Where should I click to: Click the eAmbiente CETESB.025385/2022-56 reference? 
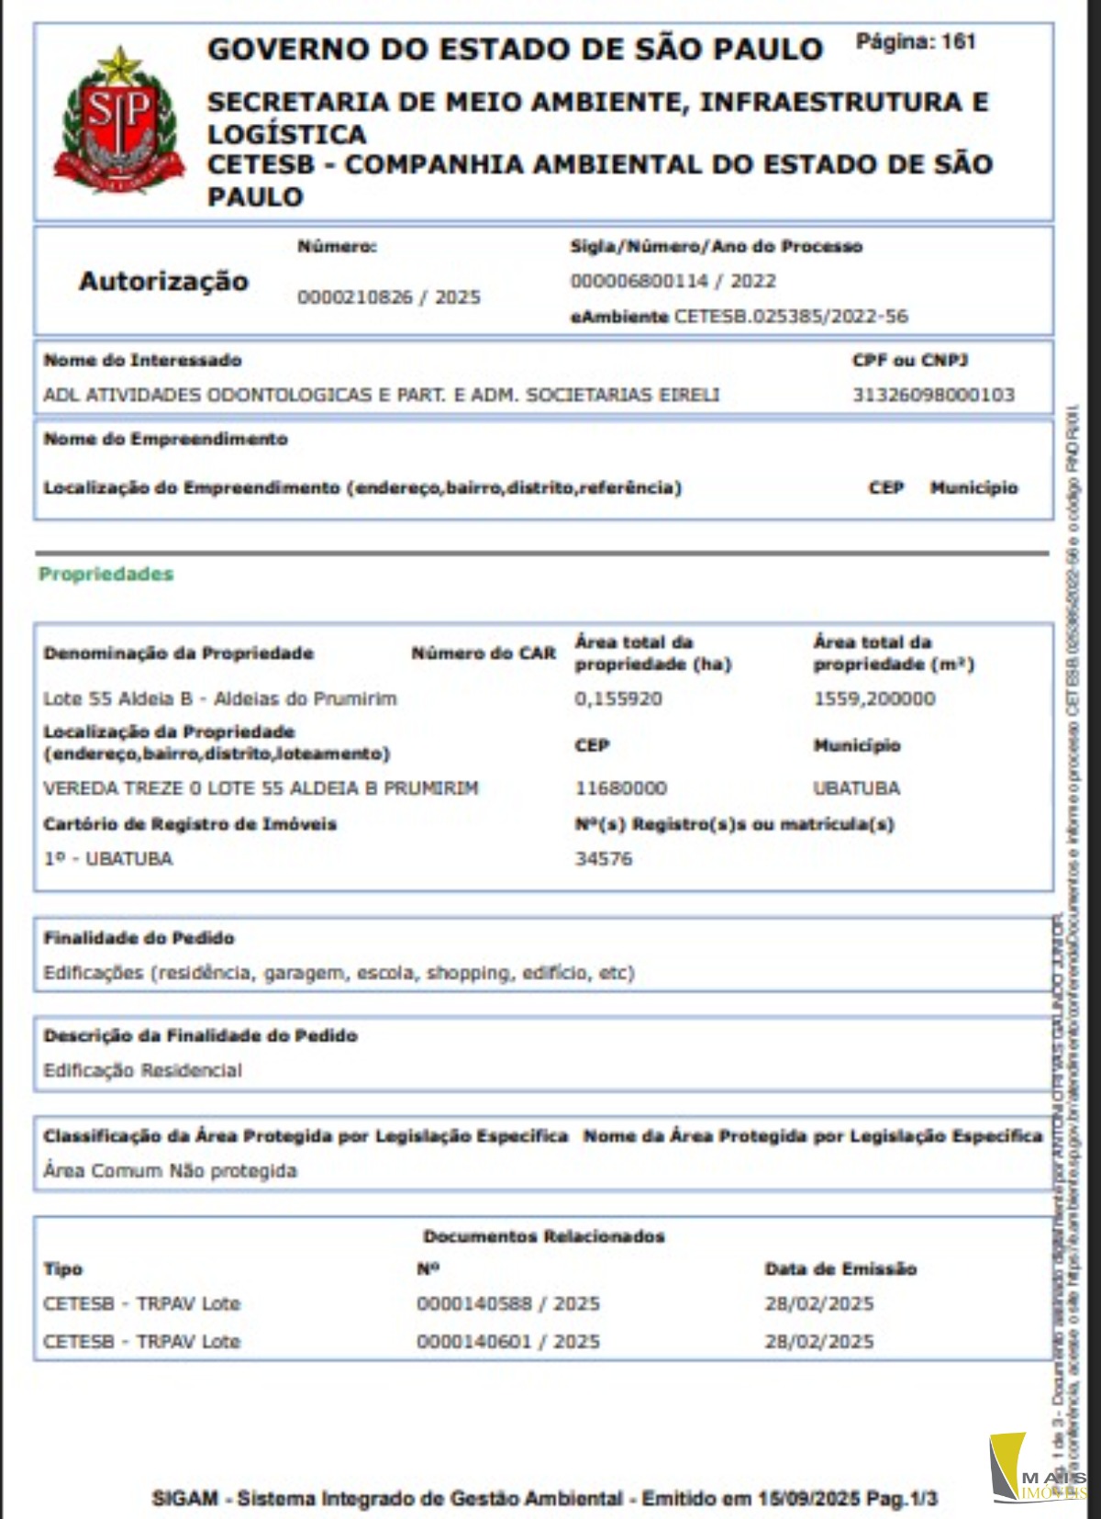739,317
